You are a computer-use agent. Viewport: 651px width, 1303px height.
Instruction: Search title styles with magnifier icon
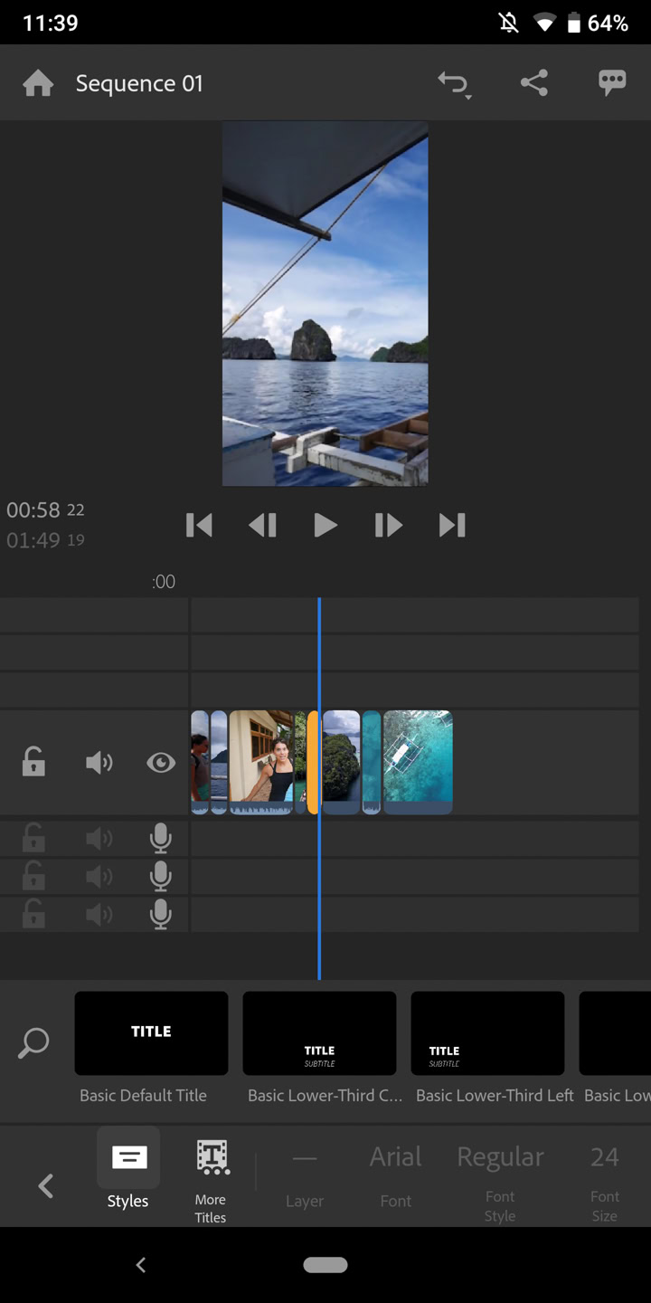click(33, 1042)
